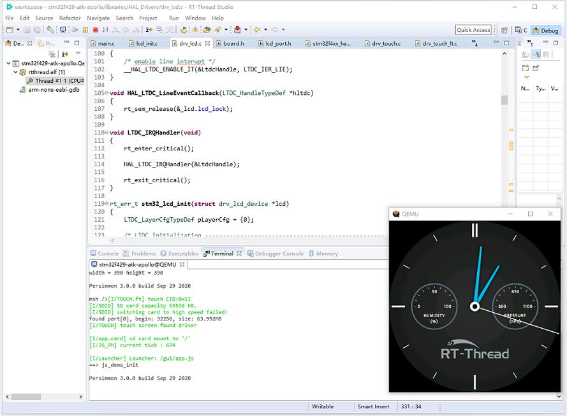Close the drv_lcd.c editor tab
This screenshot has width=567, height=416.
pyautogui.click(x=207, y=43)
